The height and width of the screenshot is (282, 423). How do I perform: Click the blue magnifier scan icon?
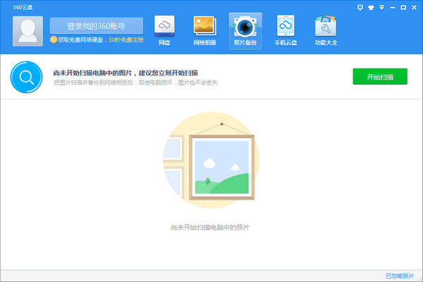[x=25, y=77]
